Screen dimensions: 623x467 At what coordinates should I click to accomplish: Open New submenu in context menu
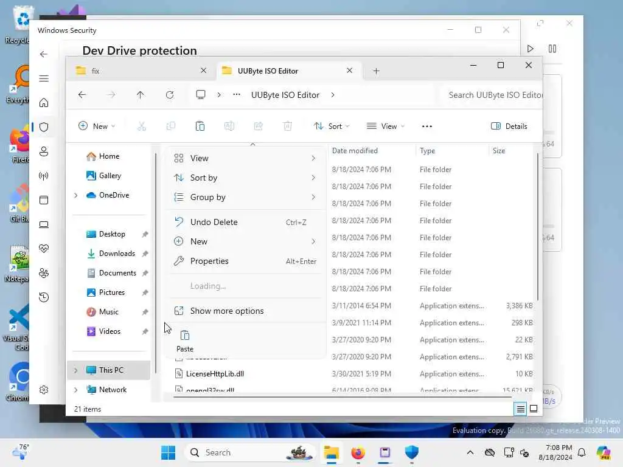pyautogui.click(x=246, y=241)
